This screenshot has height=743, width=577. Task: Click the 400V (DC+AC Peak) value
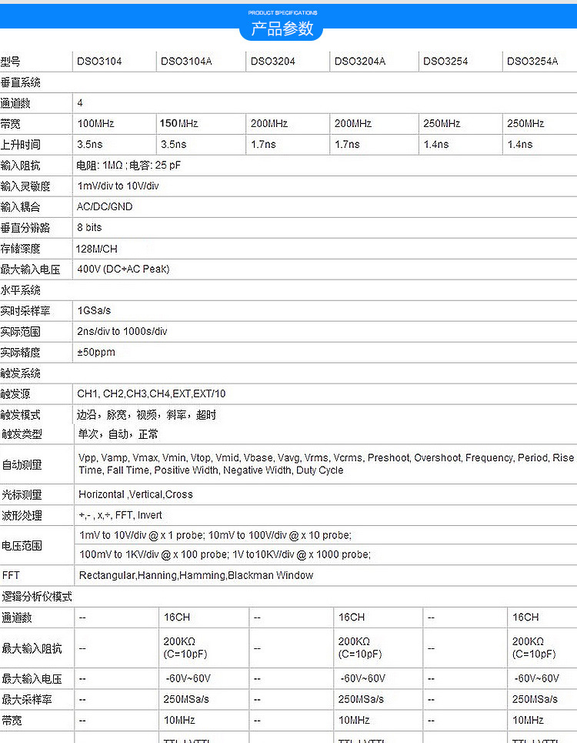point(123,269)
